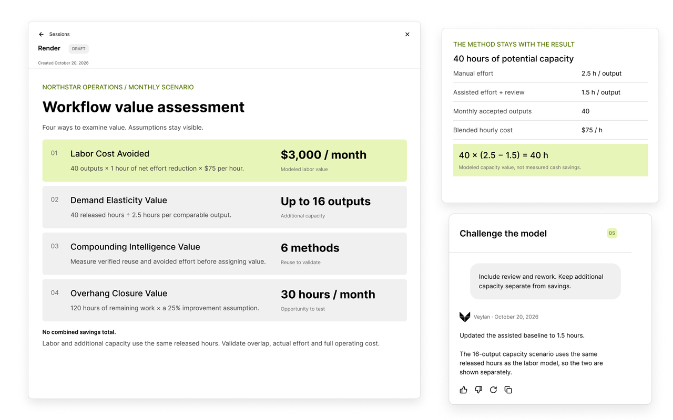
Task: Click "Updated the assisted baseline to 1.5 hours."
Action: [522, 335]
